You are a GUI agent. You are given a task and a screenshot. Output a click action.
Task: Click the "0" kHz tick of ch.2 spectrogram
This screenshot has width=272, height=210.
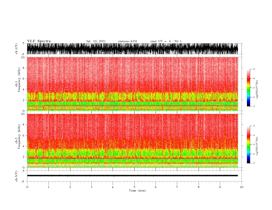[x=24, y=167]
